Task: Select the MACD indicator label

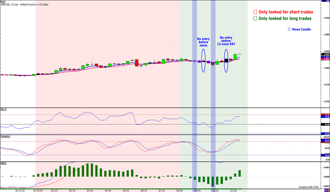Action: pyautogui.click(x=3, y=163)
